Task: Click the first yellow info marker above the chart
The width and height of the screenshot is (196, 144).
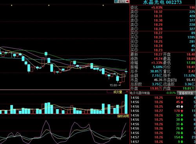Action: point(12,5)
